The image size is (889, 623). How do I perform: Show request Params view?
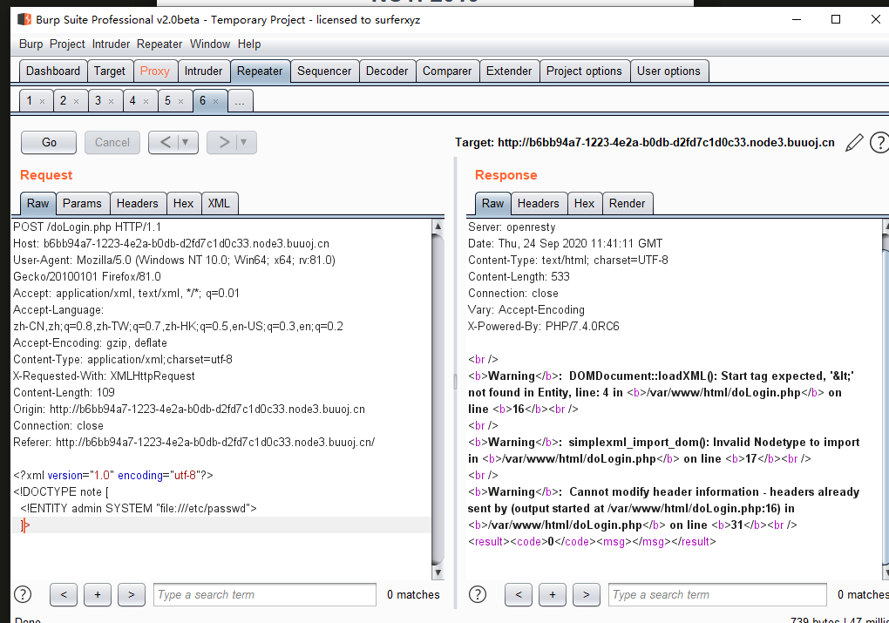82,204
